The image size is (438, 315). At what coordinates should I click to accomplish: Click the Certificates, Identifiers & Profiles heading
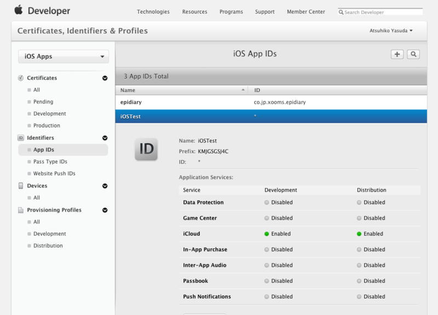point(83,31)
